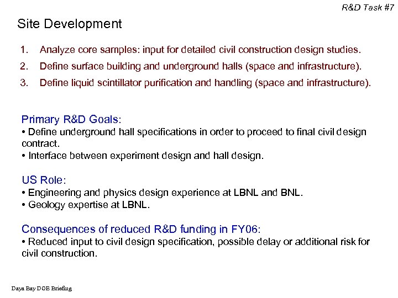Click the 'R&D Task #7' header label

coord(368,7)
